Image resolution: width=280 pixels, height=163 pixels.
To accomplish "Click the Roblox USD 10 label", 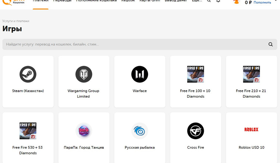I will click(x=251, y=147).
